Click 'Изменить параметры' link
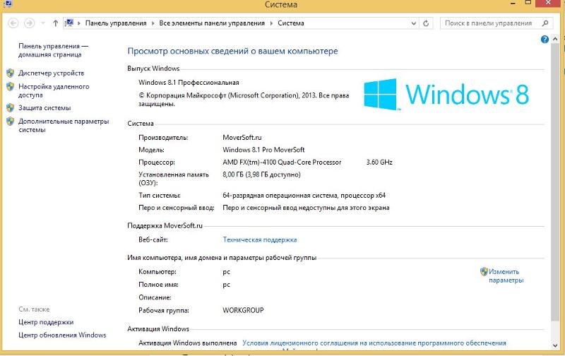565x356 pixels. pyautogui.click(x=506, y=275)
